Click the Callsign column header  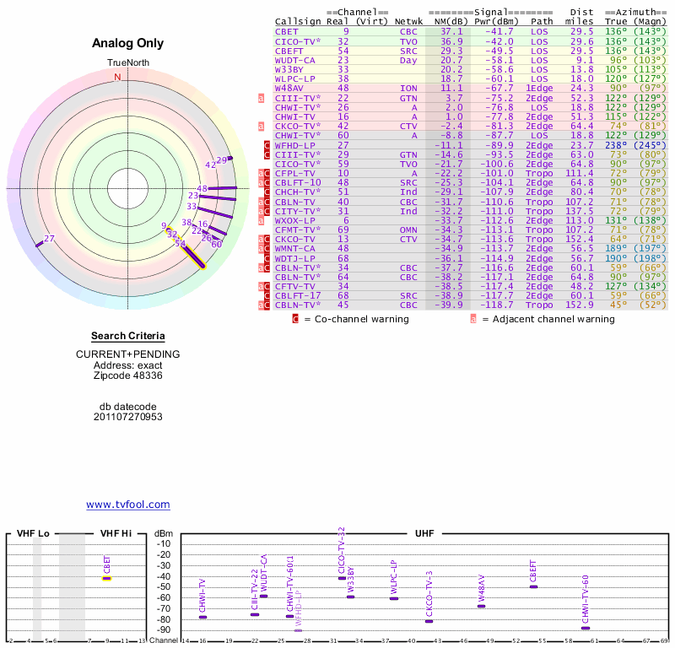pos(295,21)
